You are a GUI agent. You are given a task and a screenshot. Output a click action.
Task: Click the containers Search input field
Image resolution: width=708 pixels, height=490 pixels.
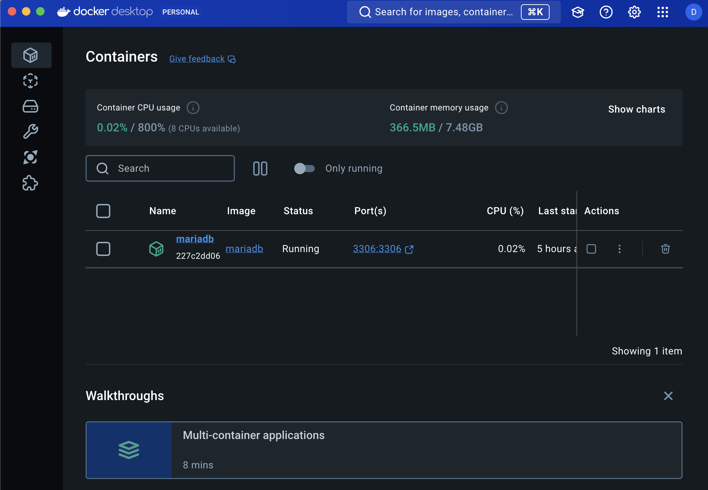click(160, 169)
